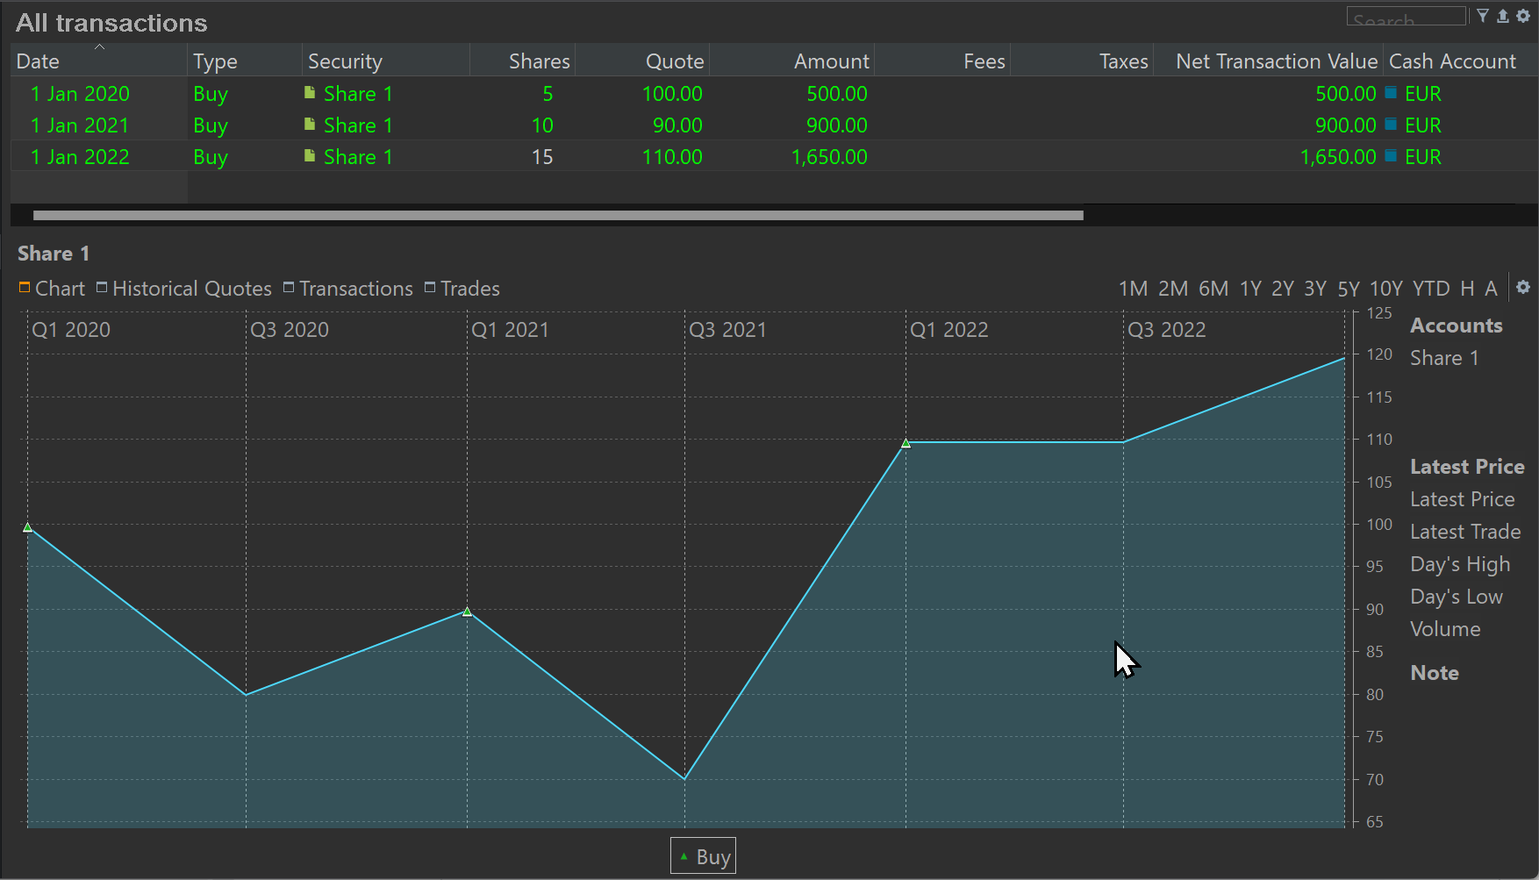Set chart range to 5Y
This screenshot has width=1539, height=880.
coord(1349,289)
